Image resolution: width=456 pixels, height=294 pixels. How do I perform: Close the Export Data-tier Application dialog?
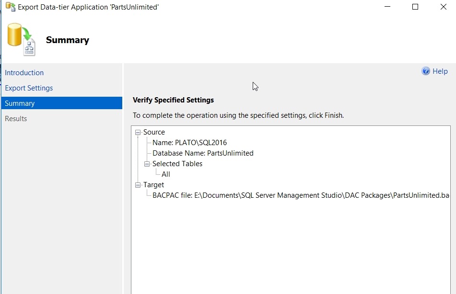[x=444, y=7]
